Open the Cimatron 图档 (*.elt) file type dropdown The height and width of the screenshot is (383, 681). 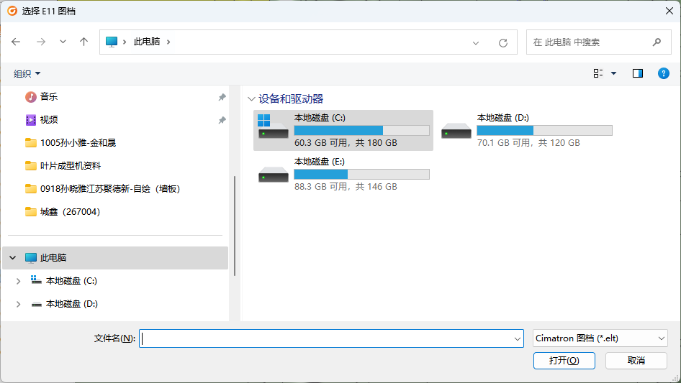tap(600, 338)
